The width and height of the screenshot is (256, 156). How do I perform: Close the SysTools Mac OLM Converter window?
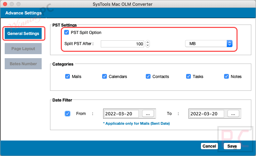pyautogui.click(x=5, y=4)
